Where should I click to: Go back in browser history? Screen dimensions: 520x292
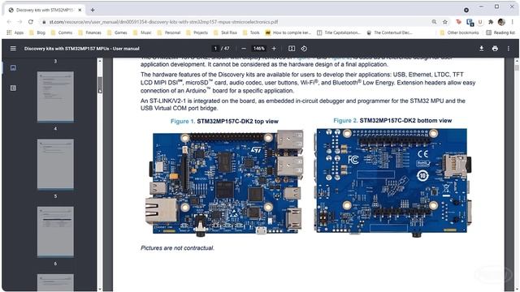point(9,22)
